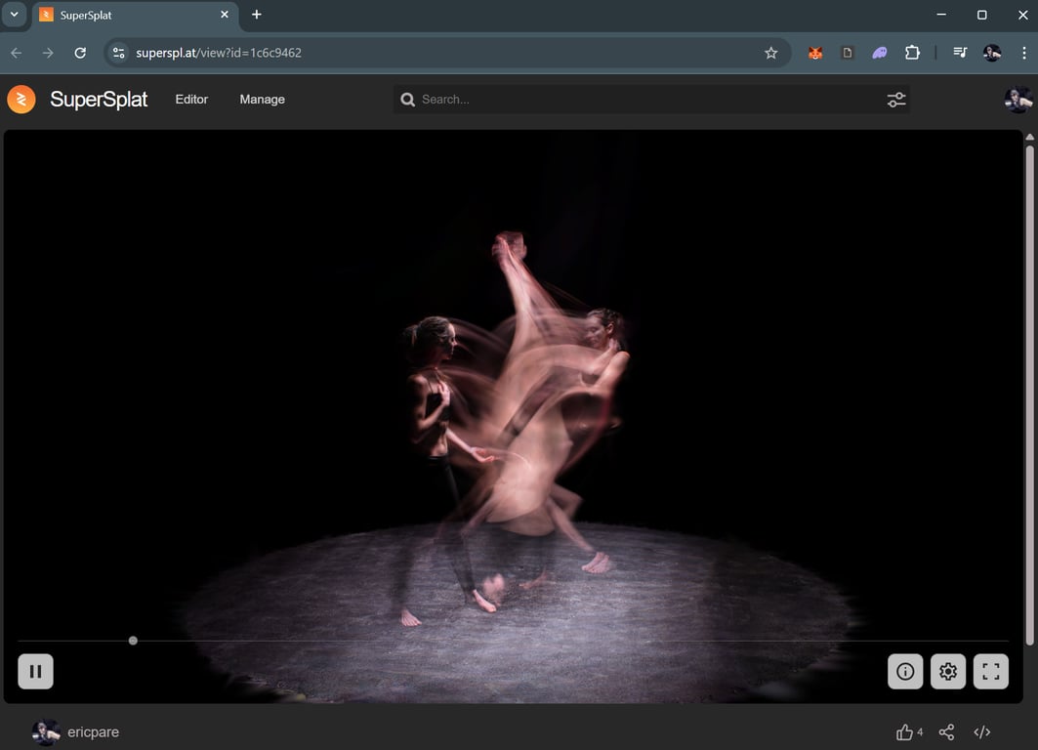
Task: Open the Editor menu item
Action: point(191,100)
